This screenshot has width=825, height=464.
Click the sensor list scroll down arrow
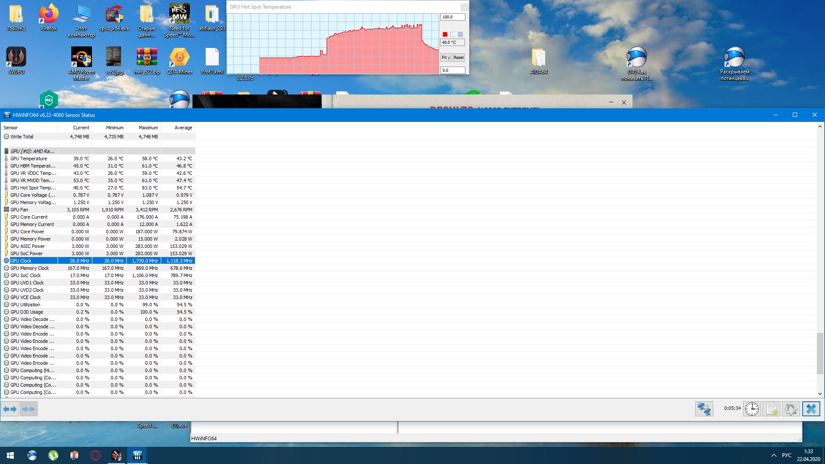[x=820, y=394]
